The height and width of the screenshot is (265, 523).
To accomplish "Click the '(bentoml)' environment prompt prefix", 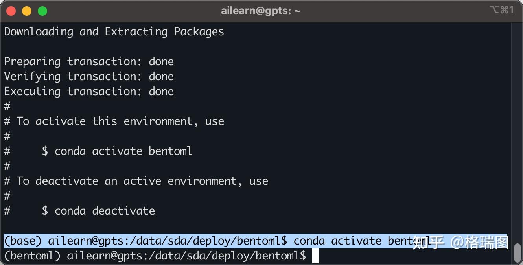I will [x=32, y=256].
